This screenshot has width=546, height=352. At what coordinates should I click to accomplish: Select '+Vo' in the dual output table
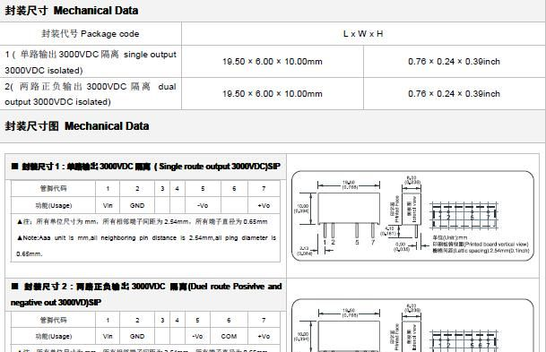click(264, 337)
